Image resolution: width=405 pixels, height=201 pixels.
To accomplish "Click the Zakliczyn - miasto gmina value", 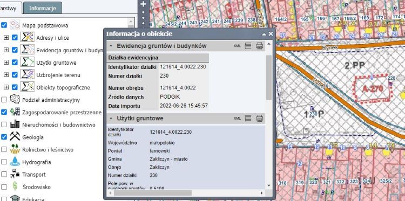I will pyautogui.click(x=168, y=159).
